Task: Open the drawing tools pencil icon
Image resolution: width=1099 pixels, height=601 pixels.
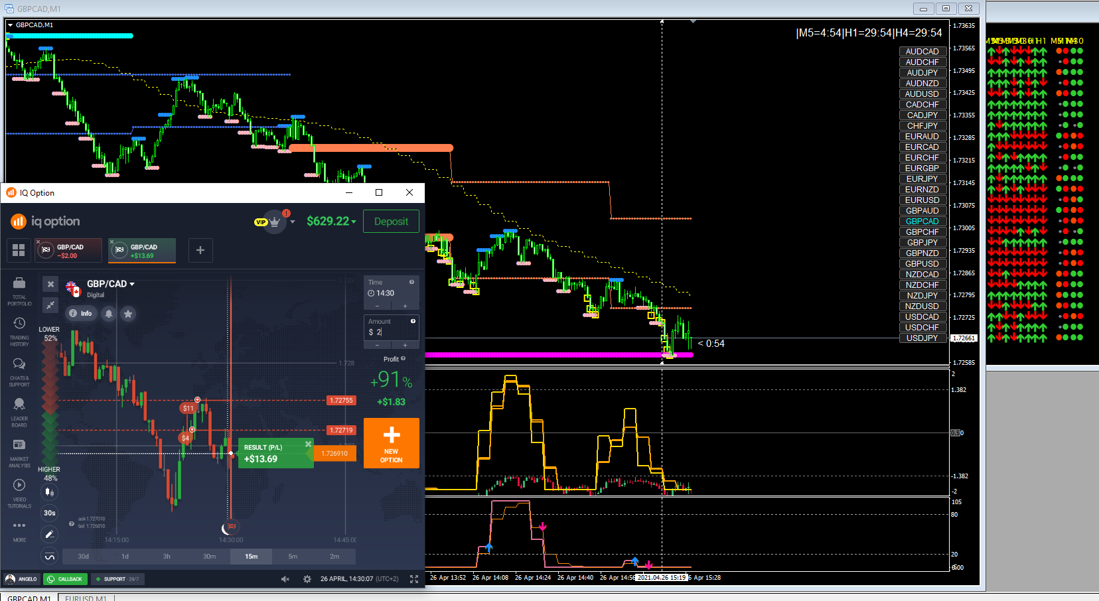Action: click(49, 534)
